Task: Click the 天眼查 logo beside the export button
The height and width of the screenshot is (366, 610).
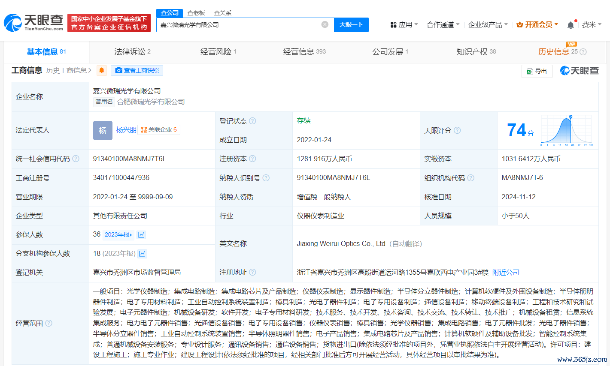Action: pos(580,71)
